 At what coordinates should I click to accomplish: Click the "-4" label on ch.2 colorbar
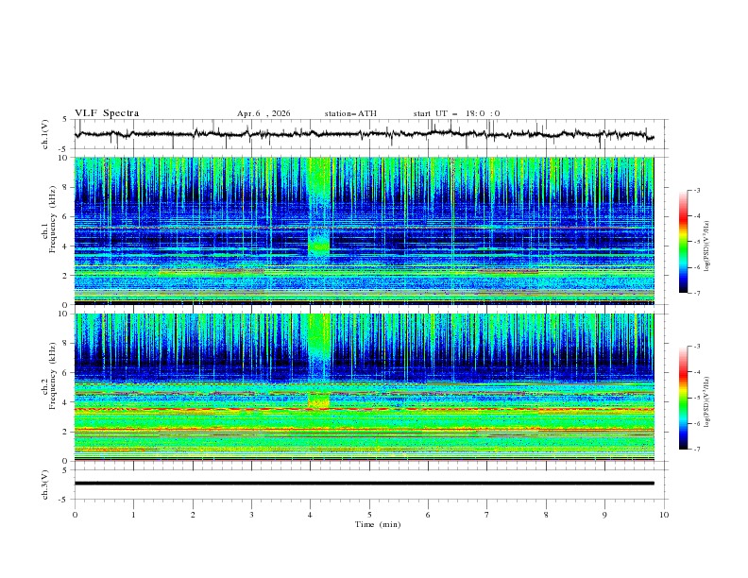[697, 372]
